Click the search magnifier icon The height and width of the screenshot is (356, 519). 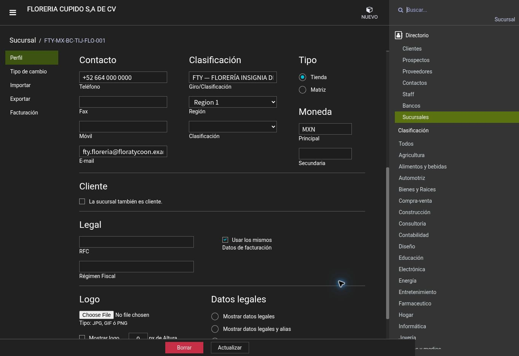[x=401, y=10]
